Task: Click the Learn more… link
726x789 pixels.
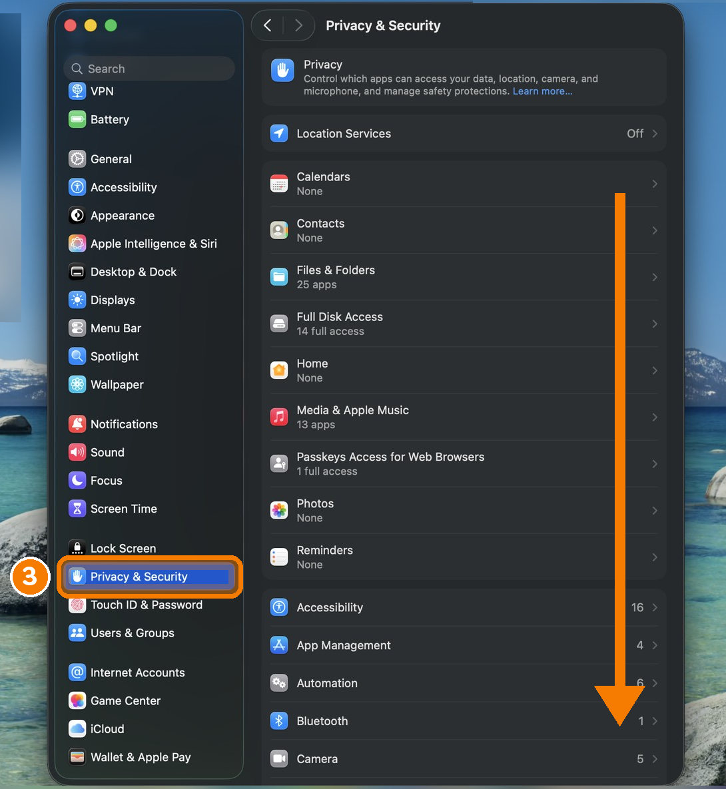Action: (542, 91)
